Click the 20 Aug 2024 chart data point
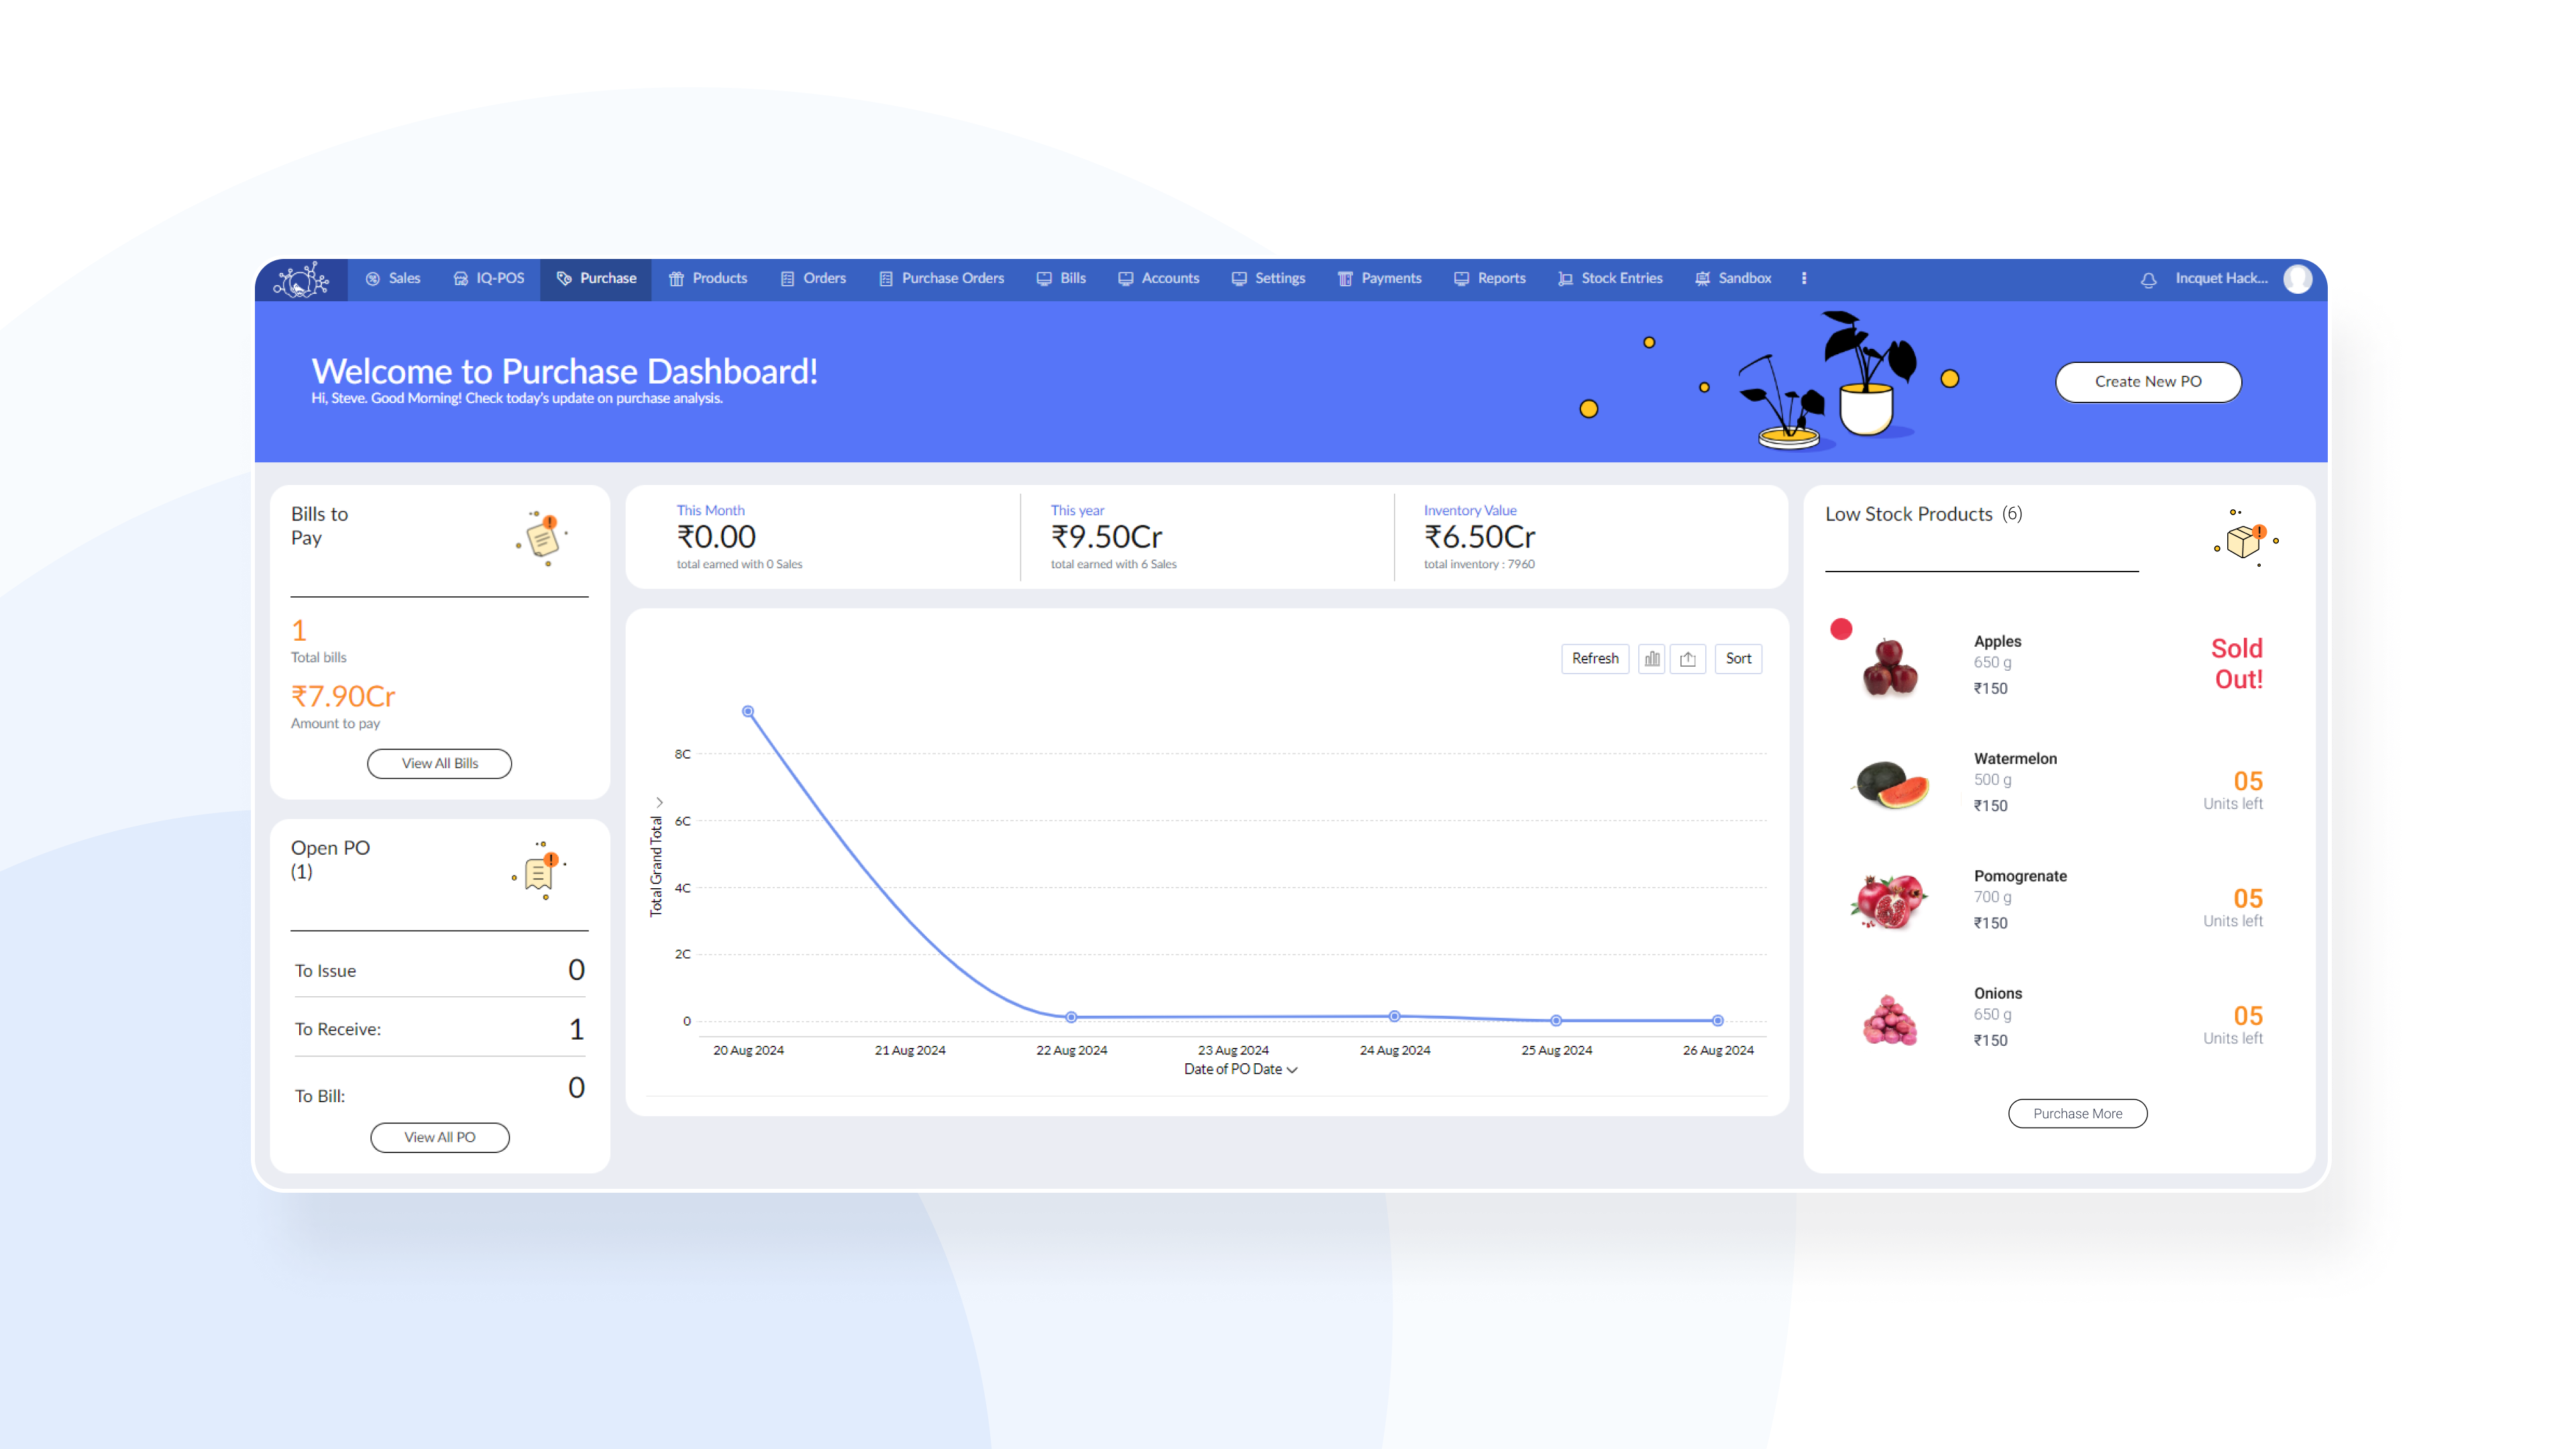The width and height of the screenshot is (2576, 1449). coord(748,711)
